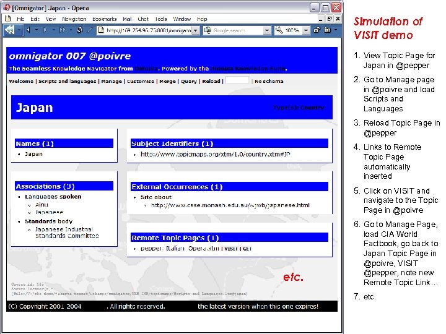The width and height of the screenshot is (446, 334).
Task: Click the VISIT link for pepper
Action: [x=230, y=249]
